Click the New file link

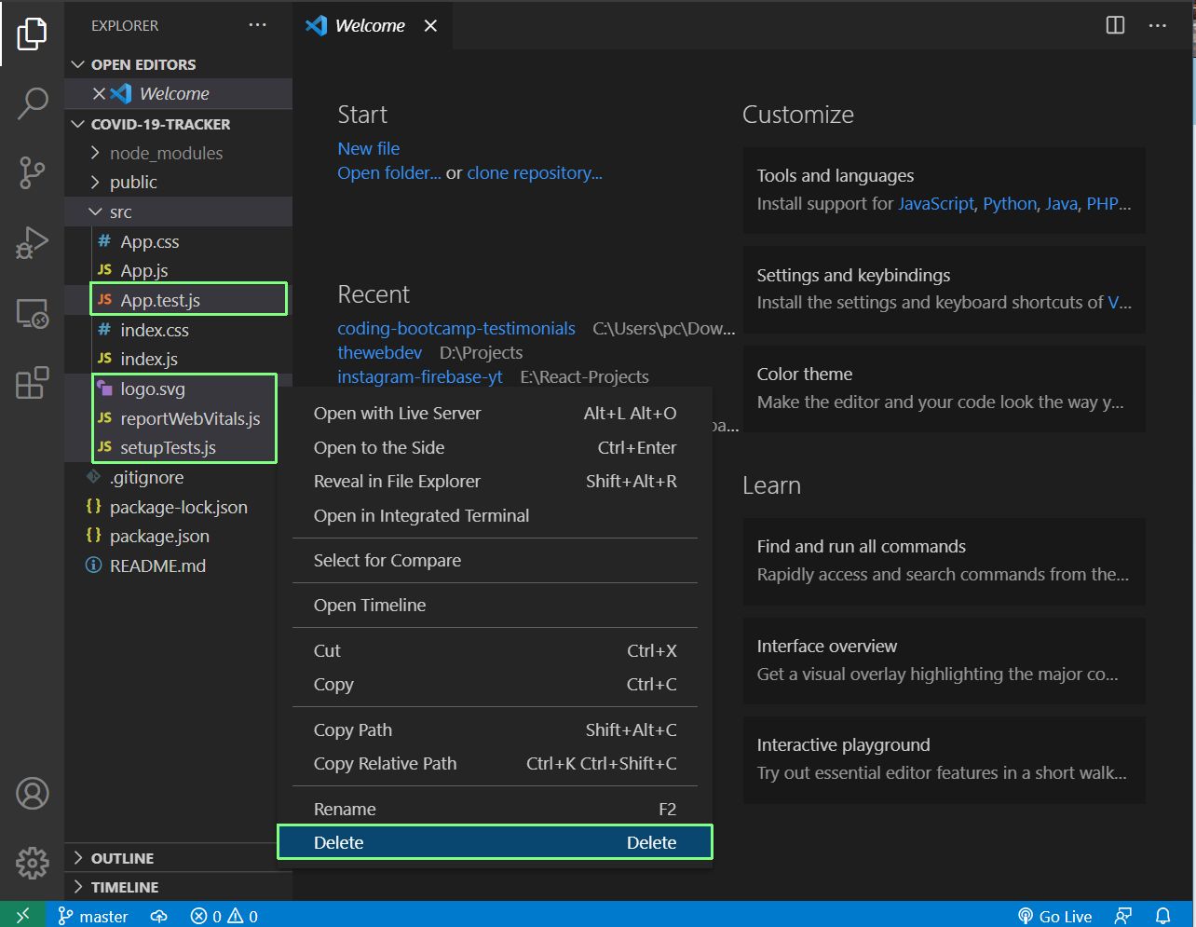click(x=369, y=148)
